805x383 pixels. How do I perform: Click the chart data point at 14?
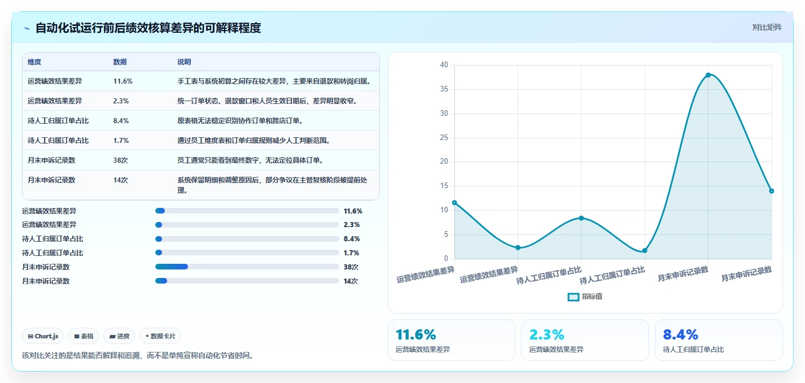point(771,191)
